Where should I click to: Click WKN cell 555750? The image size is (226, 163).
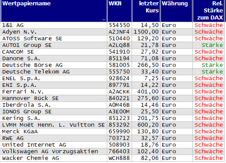click(119, 72)
